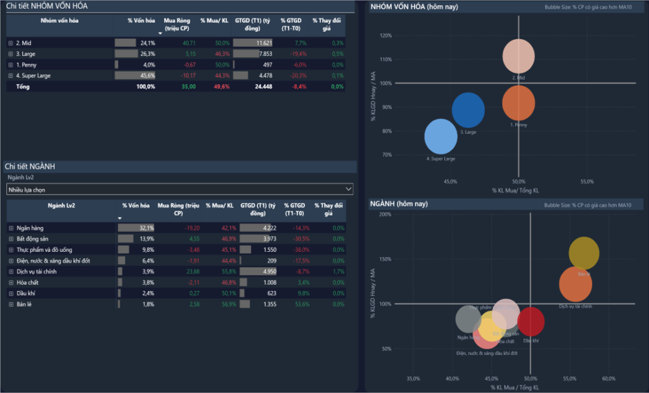Expand the 'Bất động sản' sector row
Viewport: 649px width, 393px height.
click(11, 239)
